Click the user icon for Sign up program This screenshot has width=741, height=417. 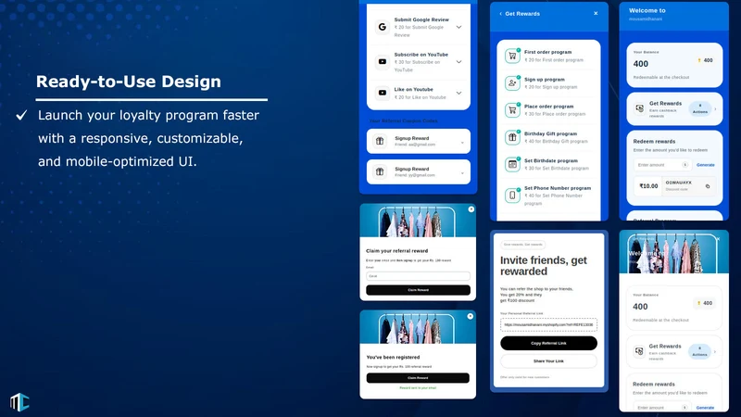[512, 83]
